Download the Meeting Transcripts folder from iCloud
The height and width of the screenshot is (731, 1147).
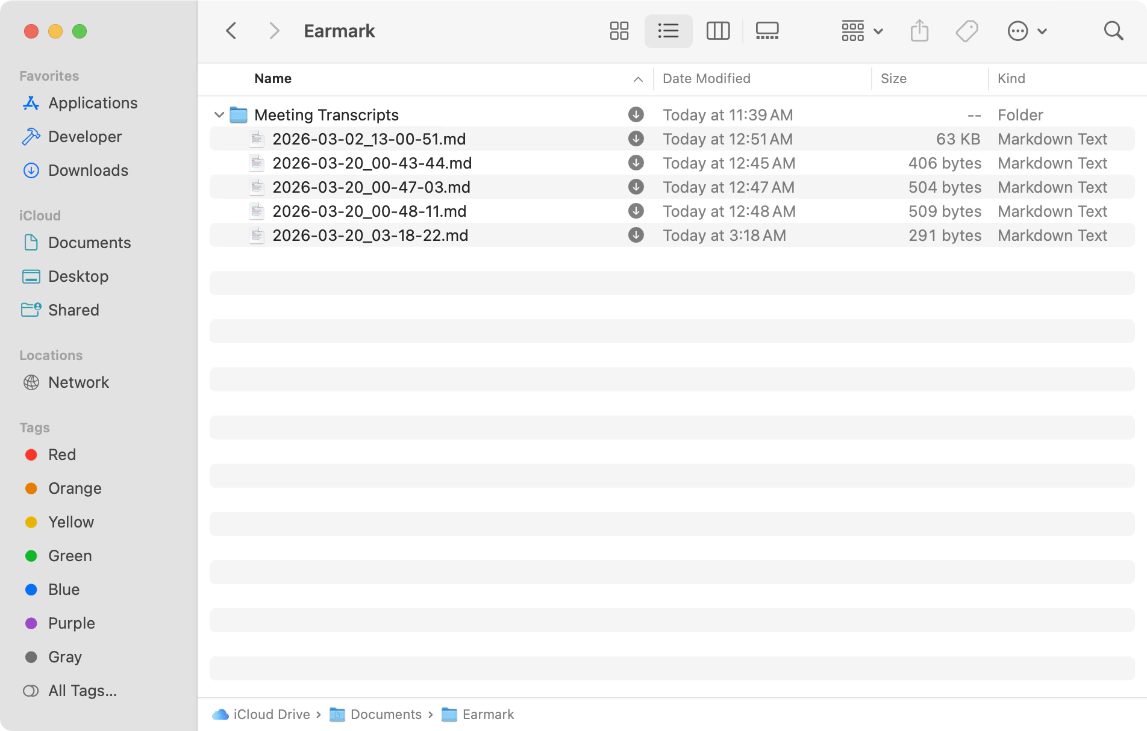click(636, 114)
